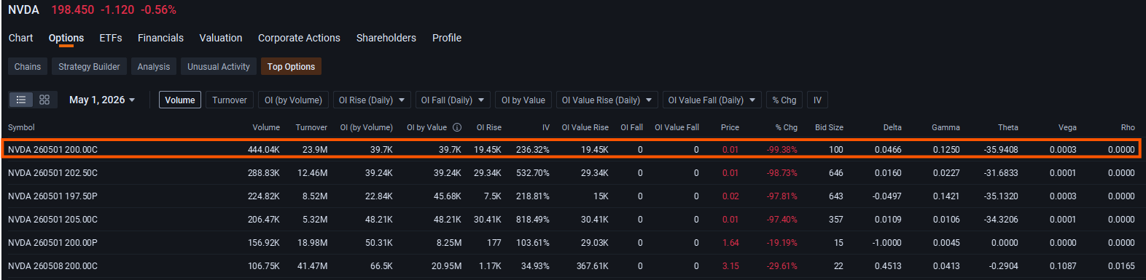1146x280 pixels.
Task: Select the Top Options sub-tab
Action: pyautogui.click(x=291, y=66)
